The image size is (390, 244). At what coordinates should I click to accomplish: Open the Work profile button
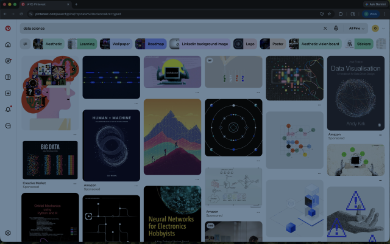370,14
